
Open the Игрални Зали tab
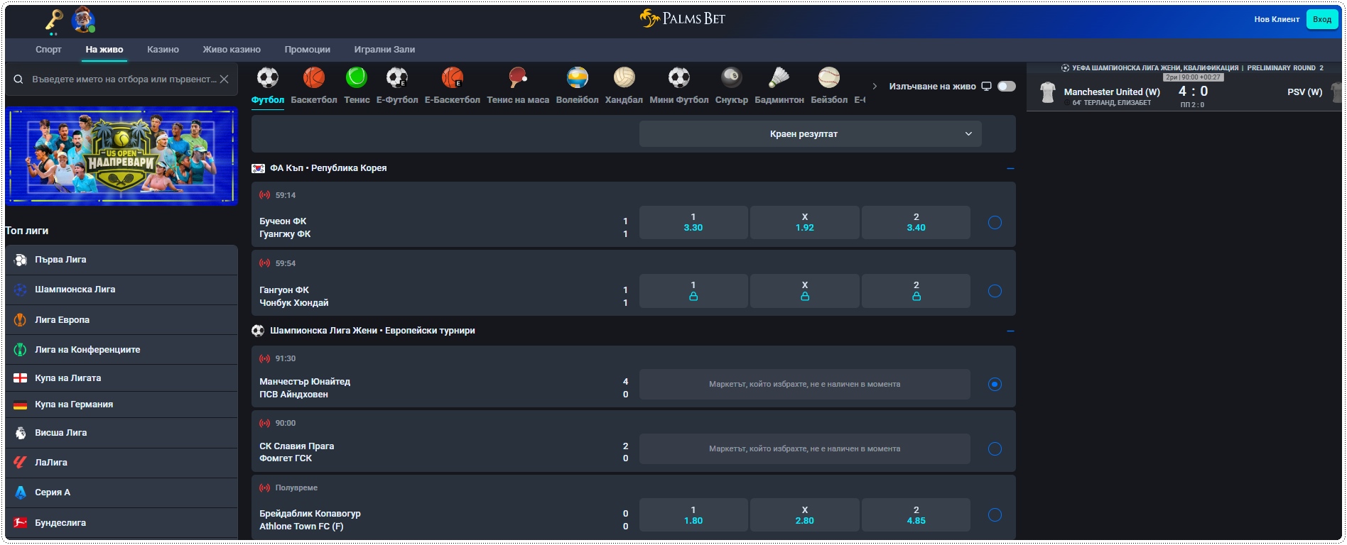384,50
